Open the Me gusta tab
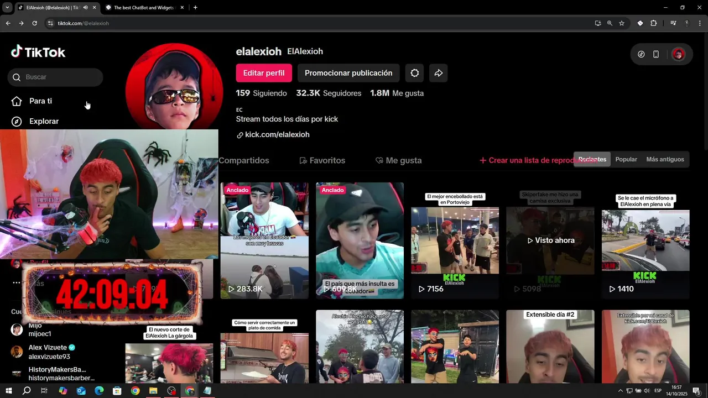Image resolution: width=708 pixels, height=398 pixels. (x=398, y=160)
